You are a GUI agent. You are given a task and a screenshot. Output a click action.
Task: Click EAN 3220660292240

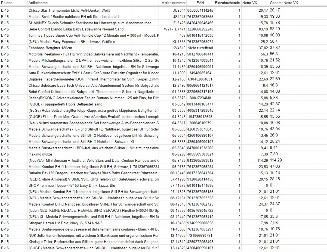[200, 29]
